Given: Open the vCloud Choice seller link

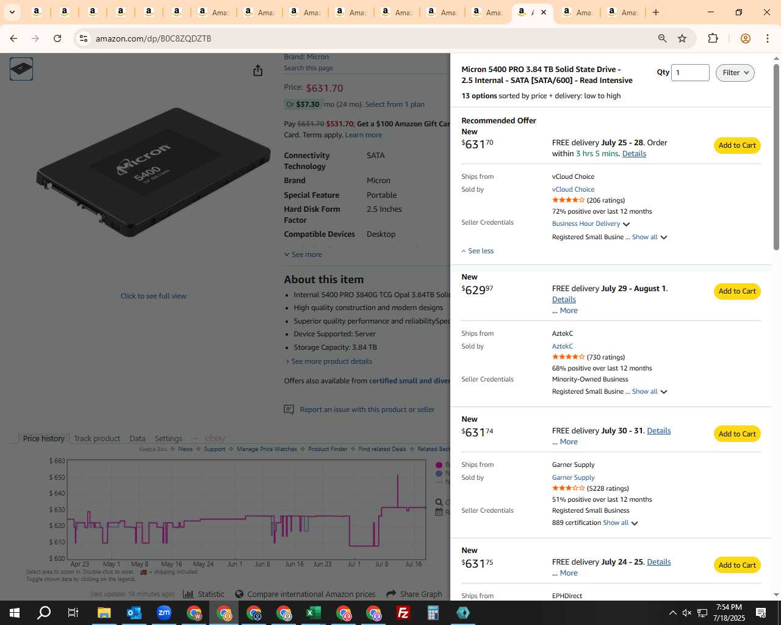Looking at the screenshot, I should pos(573,190).
